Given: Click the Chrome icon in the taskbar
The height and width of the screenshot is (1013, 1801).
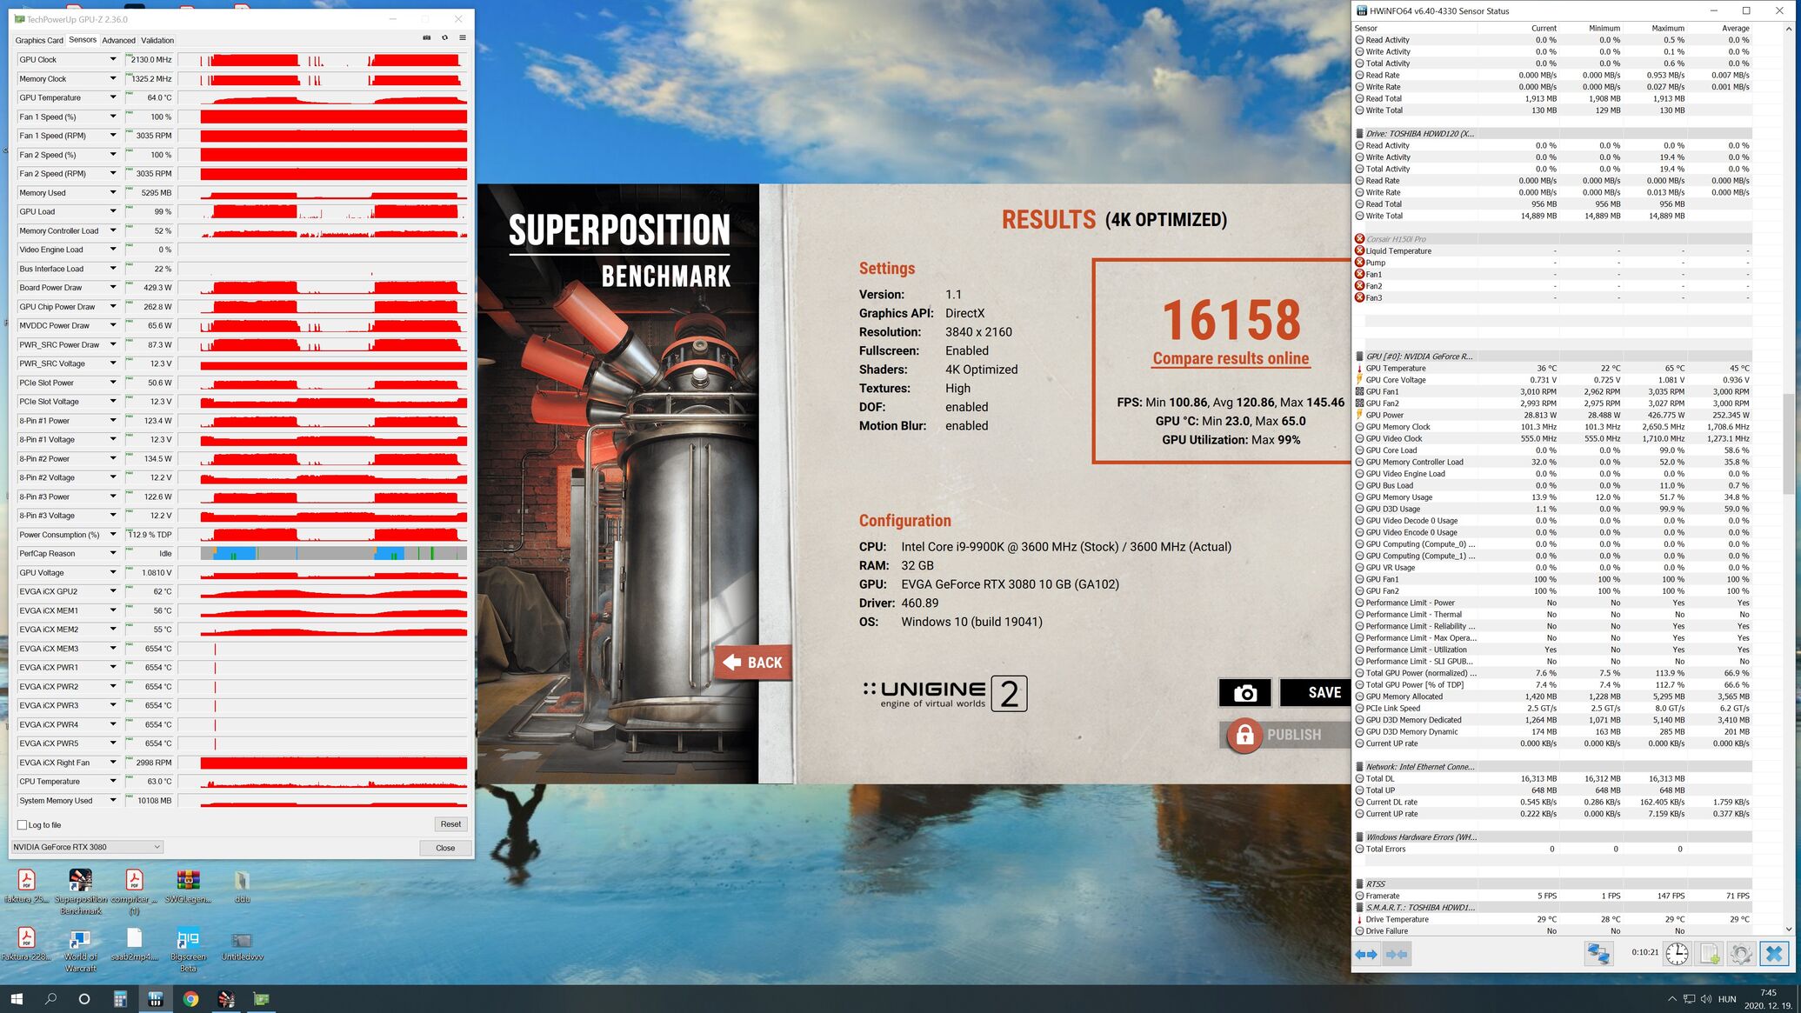Looking at the screenshot, I should point(190,999).
